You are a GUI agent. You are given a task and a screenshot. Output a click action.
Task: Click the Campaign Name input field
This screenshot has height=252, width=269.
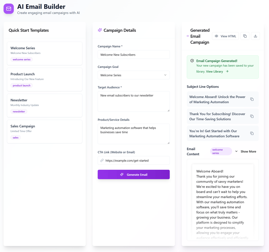tap(133, 55)
